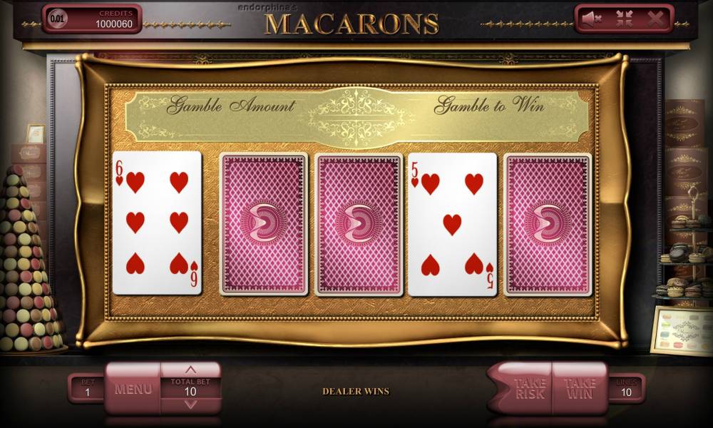The height and width of the screenshot is (428, 713).
Task: Click the Gamble to Win label
Action: pos(489,105)
